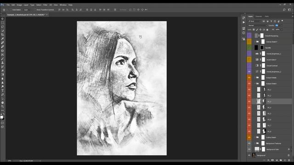Create a new layer with the page icon
The image size is (294, 165).
click(285, 160)
